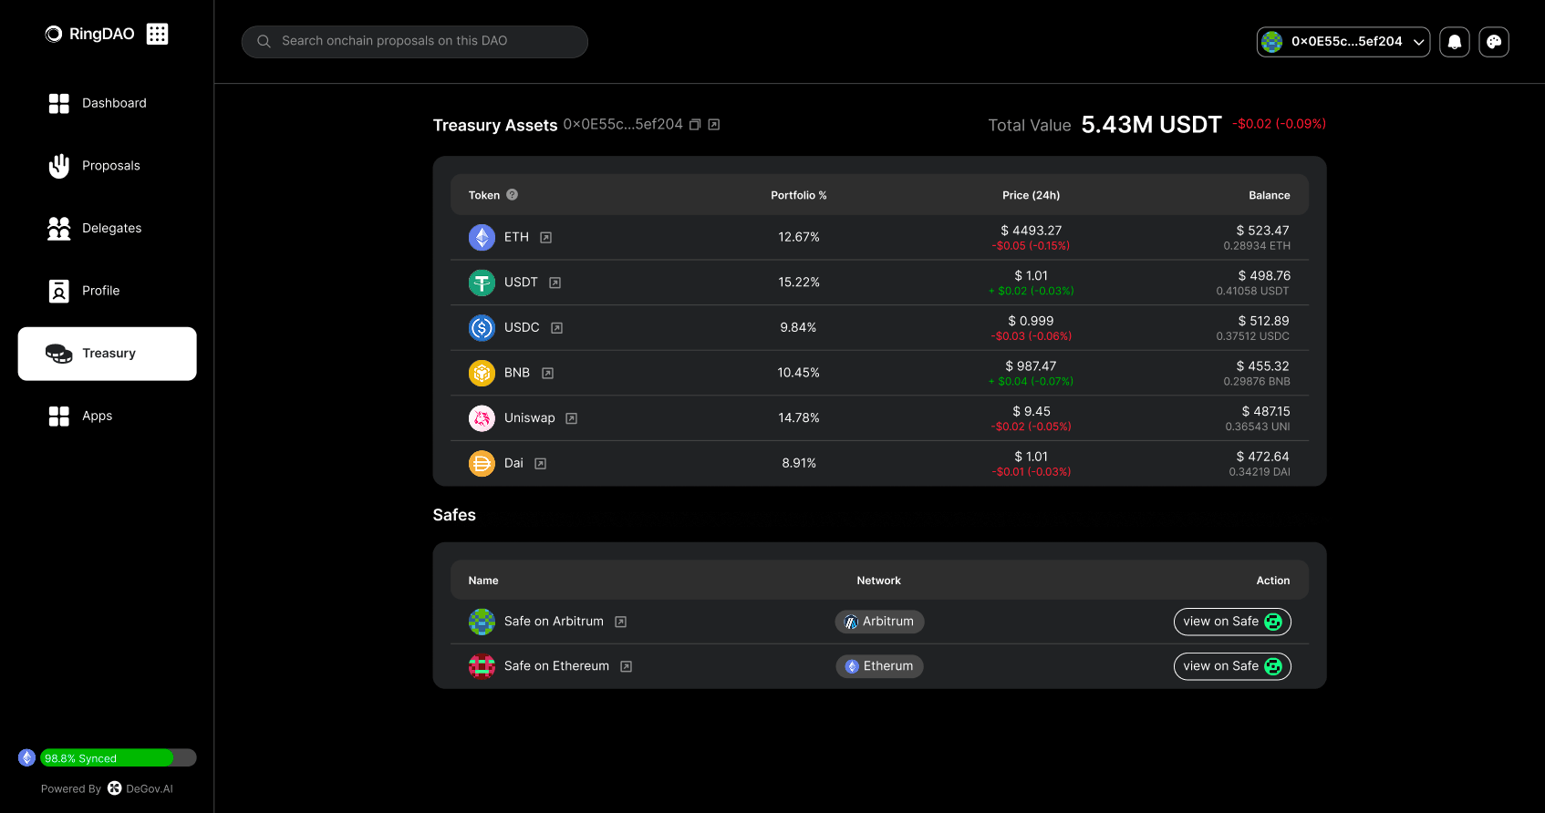
Task: Click the DeGov.AI logo link
Action: tap(140, 788)
